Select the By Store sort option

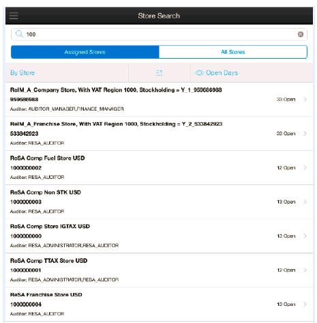click(x=22, y=73)
